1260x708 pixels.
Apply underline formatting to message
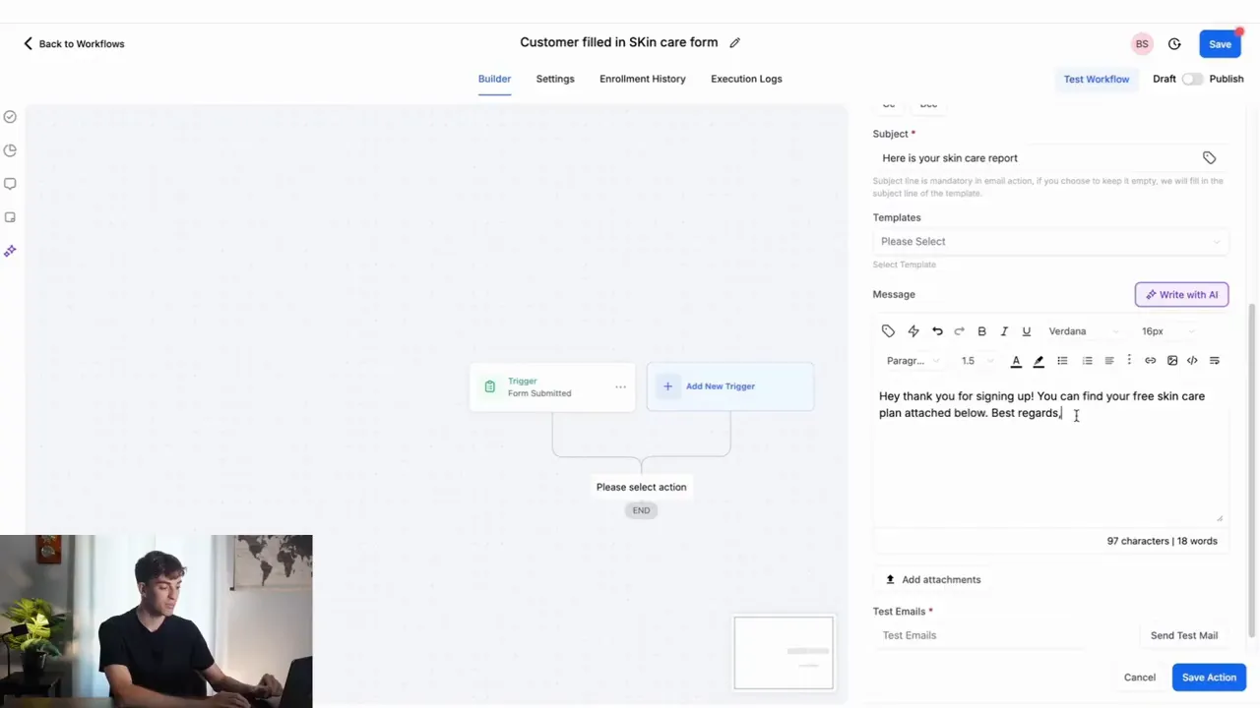(x=1027, y=331)
